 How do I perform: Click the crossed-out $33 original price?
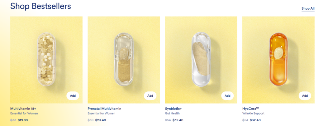[x=13, y=120]
